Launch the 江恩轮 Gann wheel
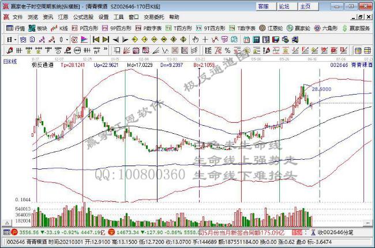Image resolution: width=375 pixels, height=248 pixels. pyautogui.click(x=271, y=28)
